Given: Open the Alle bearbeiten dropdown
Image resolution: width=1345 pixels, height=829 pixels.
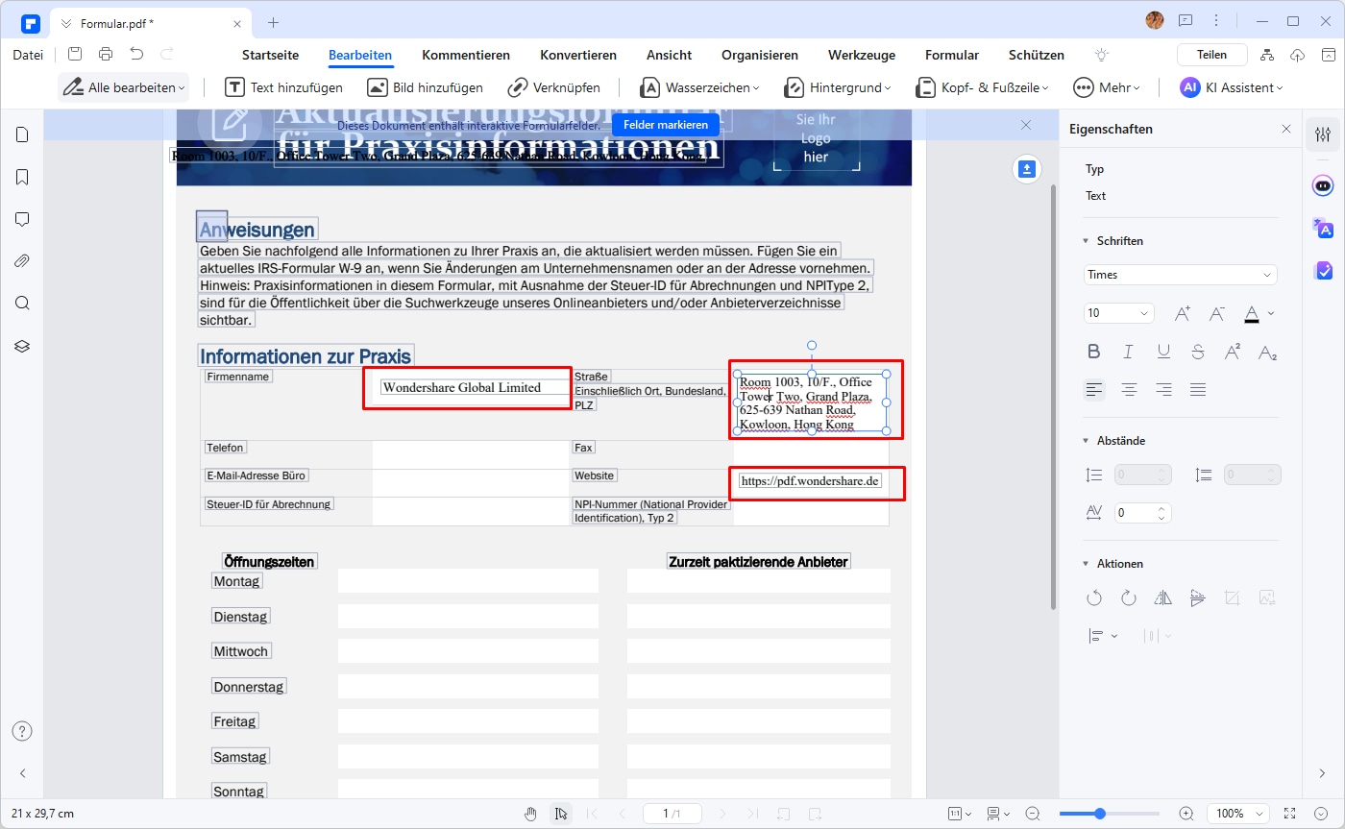Looking at the screenshot, I should pyautogui.click(x=123, y=87).
